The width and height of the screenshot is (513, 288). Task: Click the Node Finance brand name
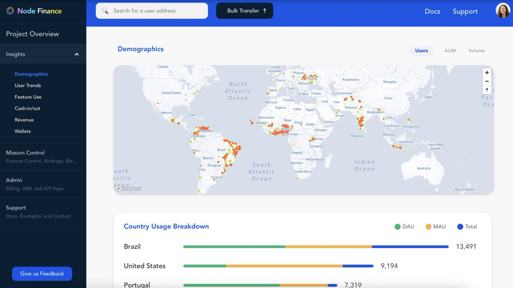tap(39, 11)
